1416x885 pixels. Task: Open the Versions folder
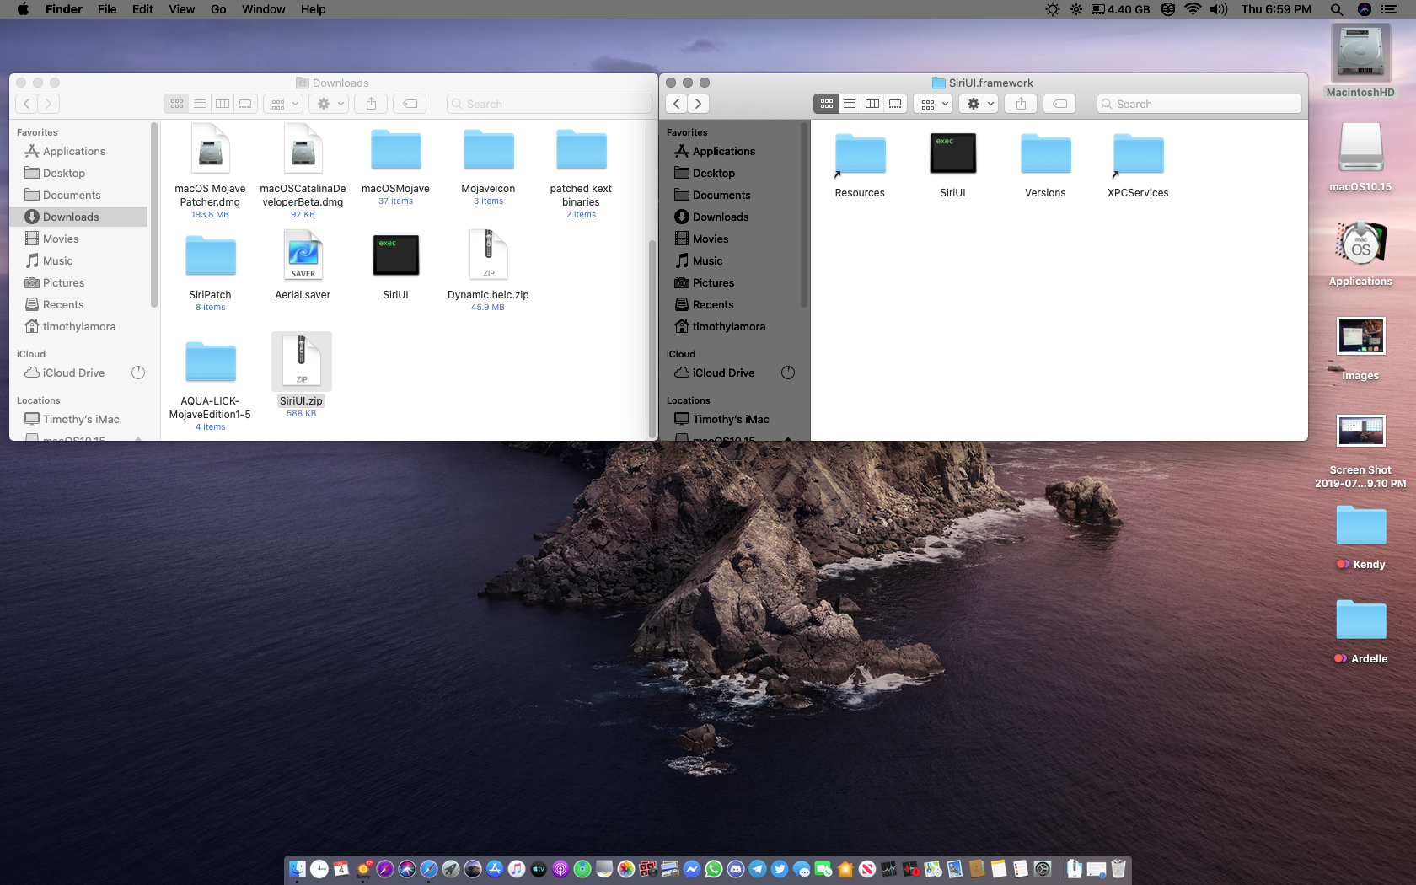(1045, 154)
